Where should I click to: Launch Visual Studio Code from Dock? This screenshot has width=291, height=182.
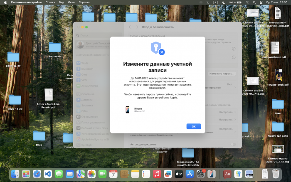point(48,173)
